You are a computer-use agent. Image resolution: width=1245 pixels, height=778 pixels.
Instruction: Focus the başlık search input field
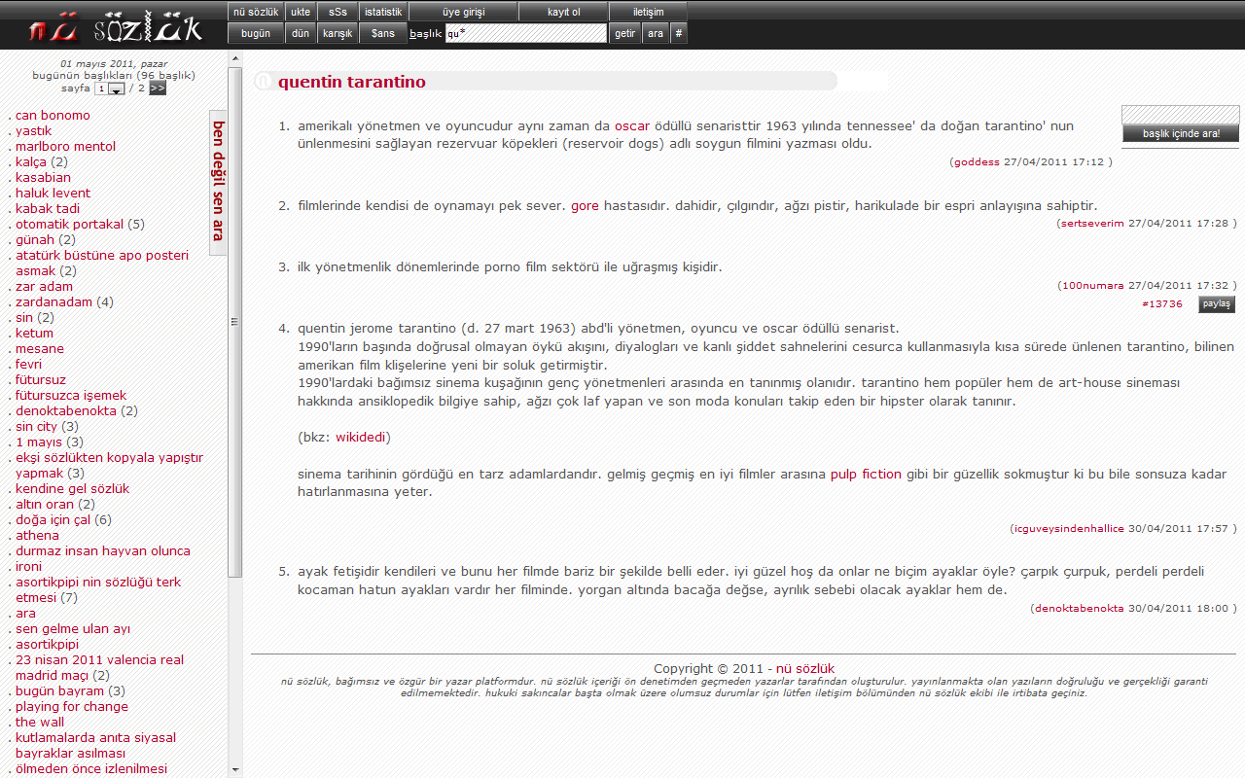coord(526,33)
